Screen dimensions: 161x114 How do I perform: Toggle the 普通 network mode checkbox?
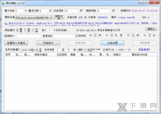tap(17, 30)
